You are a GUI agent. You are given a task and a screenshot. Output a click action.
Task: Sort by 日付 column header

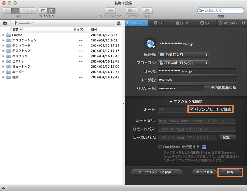point(94,29)
